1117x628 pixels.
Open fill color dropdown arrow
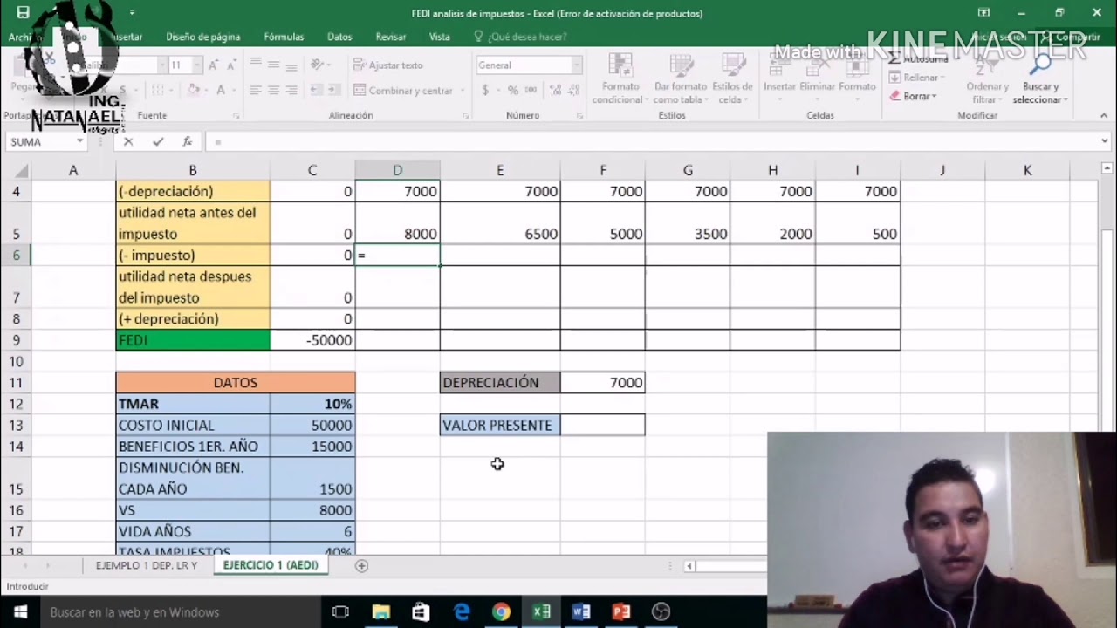click(x=205, y=90)
